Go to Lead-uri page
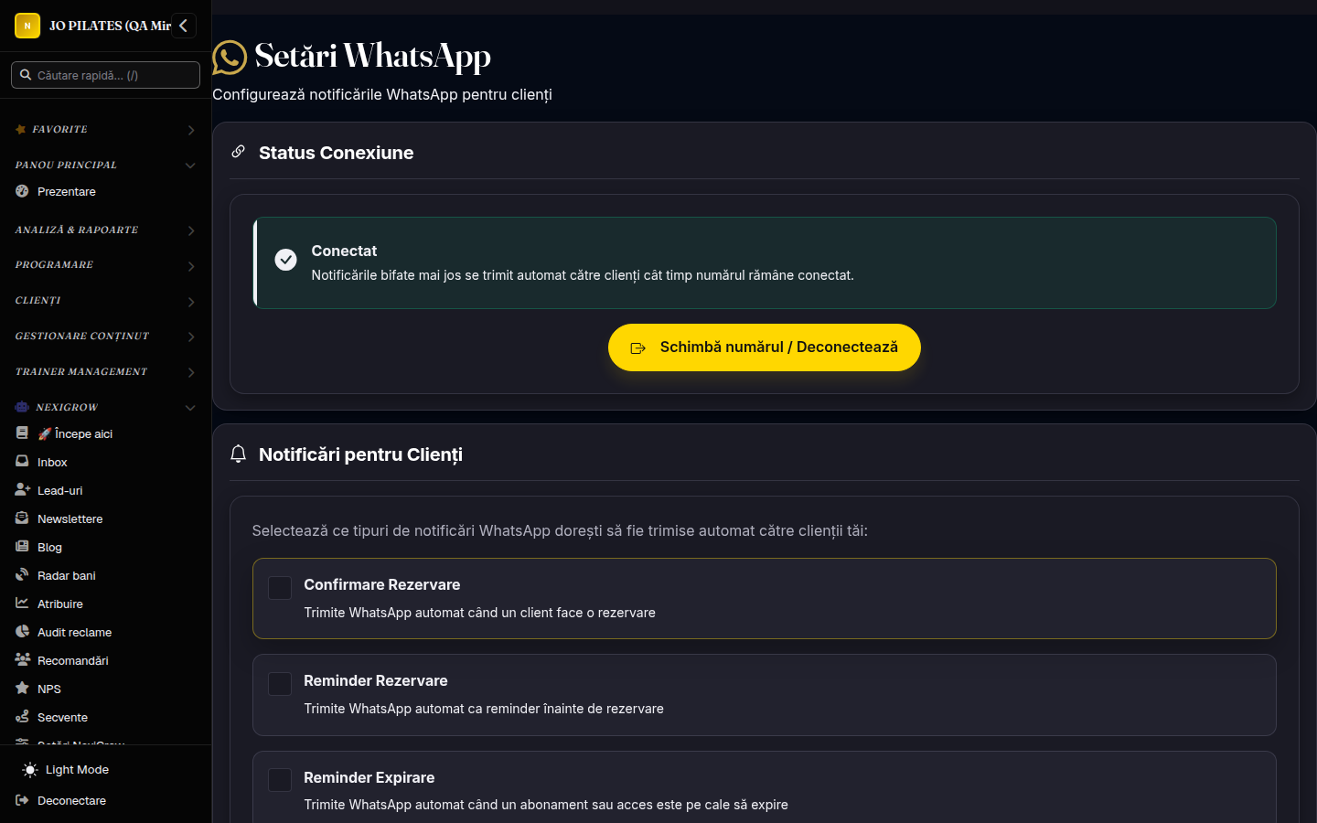1317x823 pixels. (x=105, y=490)
